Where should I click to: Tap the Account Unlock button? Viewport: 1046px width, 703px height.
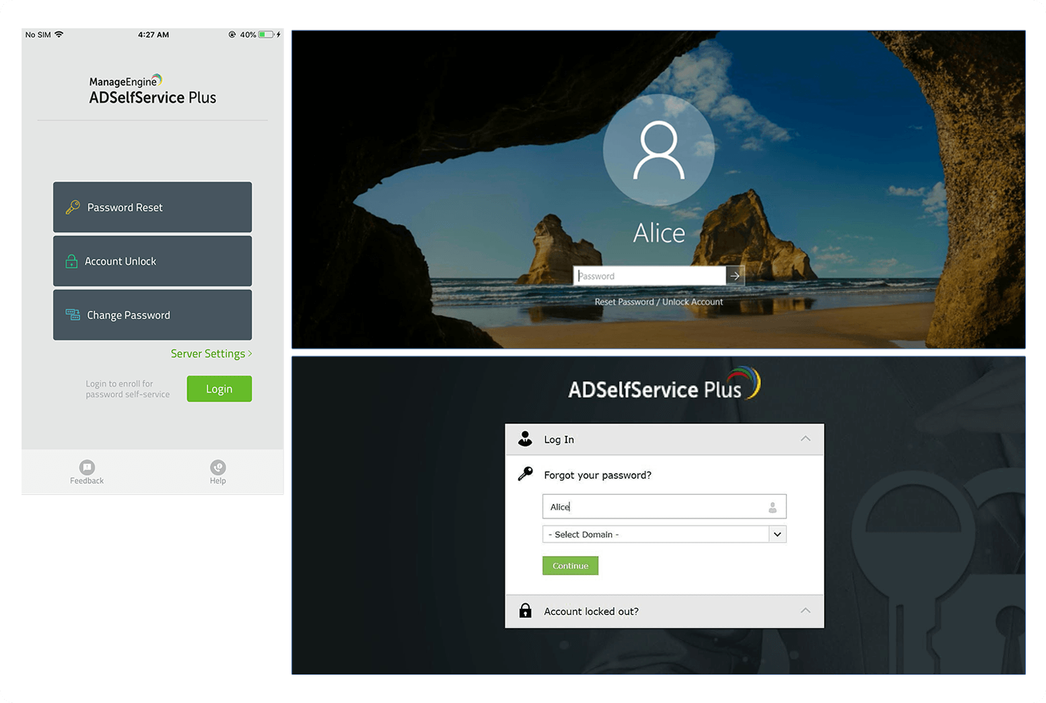[x=152, y=261]
